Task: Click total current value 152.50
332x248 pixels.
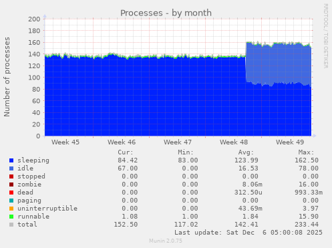Action: click(126, 225)
